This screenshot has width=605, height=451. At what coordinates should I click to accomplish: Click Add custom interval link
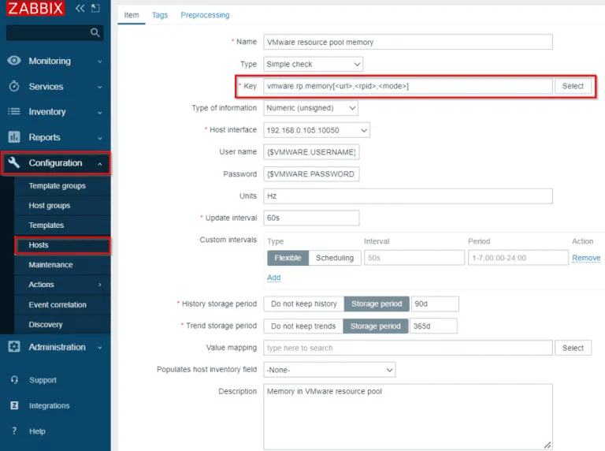274,278
